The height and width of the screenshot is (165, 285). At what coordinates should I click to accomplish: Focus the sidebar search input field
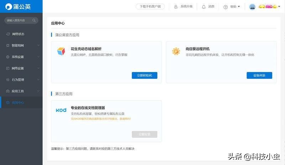click(21, 20)
